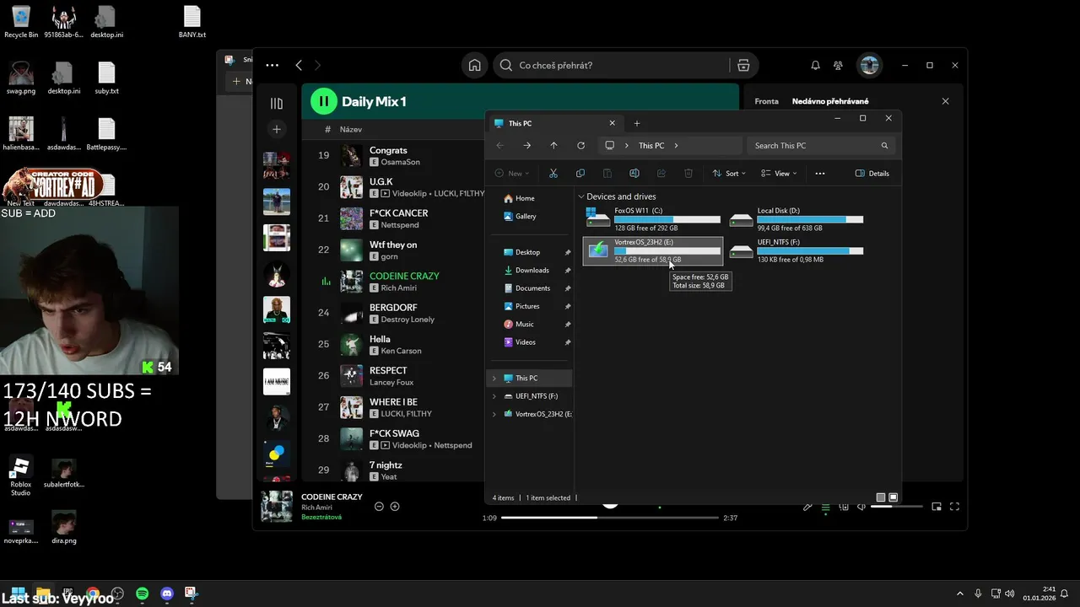Switch Explorer to large thumbnails view button

(894, 497)
